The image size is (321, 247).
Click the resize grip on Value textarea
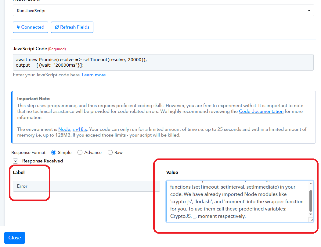pos(311,220)
